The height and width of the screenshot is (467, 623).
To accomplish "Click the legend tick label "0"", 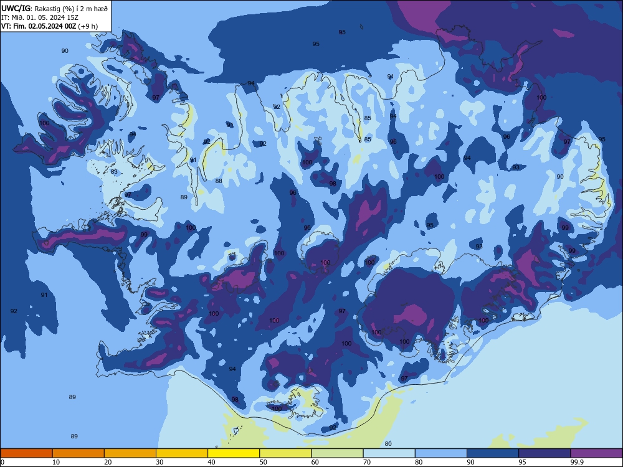I will pyautogui.click(x=2, y=462).
